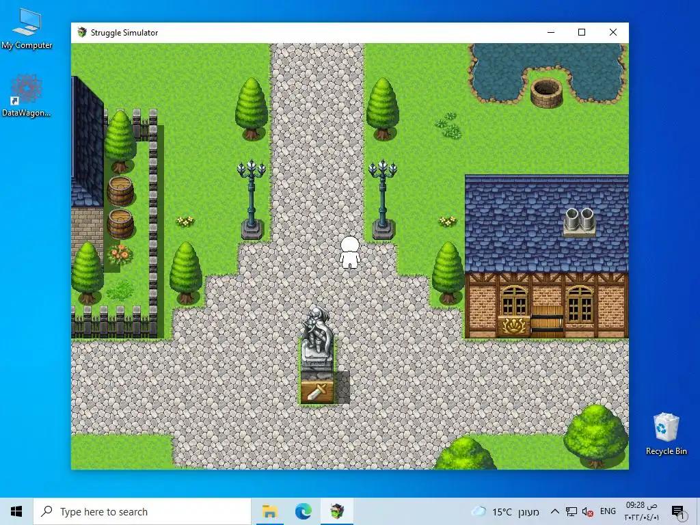Minimize the Struggle Simulator window
700x525 pixels.
(551, 32)
